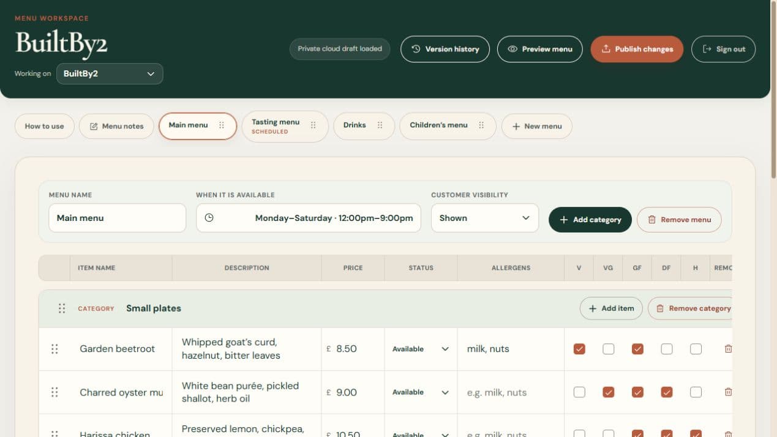Open the How to use tab

pyautogui.click(x=44, y=126)
